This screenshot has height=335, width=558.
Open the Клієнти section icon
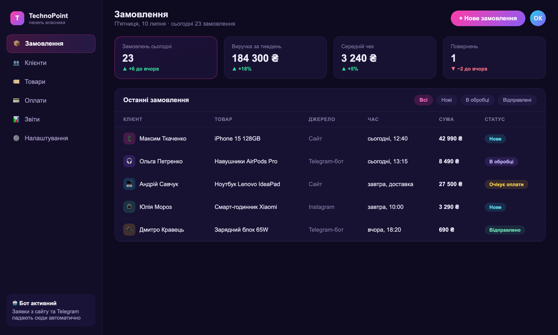point(16,63)
